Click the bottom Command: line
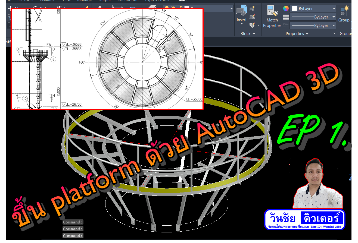358x243 pixels. (x=73, y=236)
